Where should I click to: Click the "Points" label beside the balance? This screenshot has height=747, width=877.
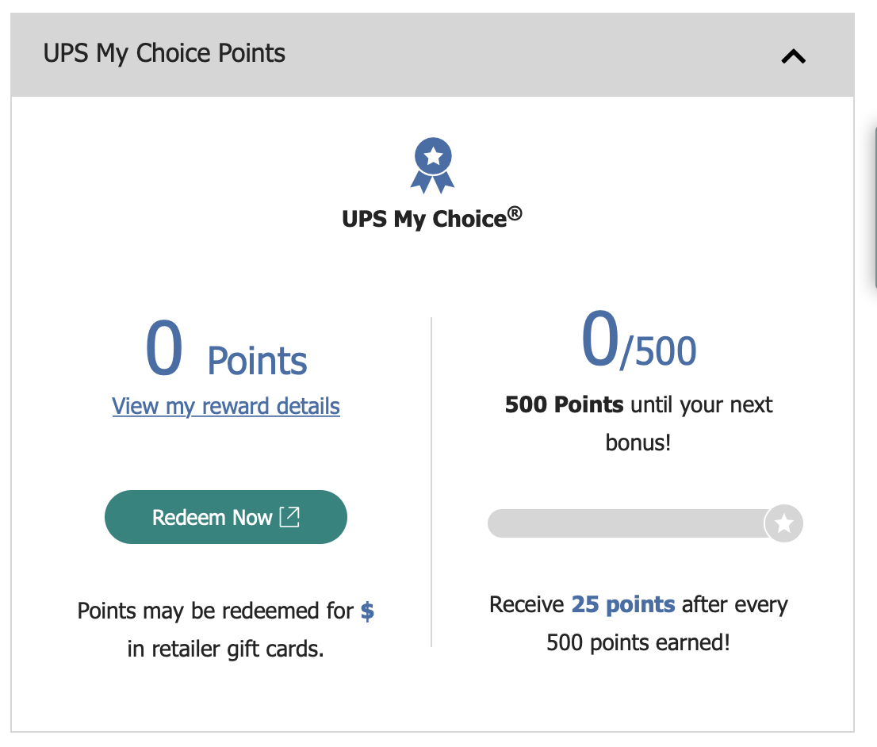pyautogui.click(x=257, y=362)
